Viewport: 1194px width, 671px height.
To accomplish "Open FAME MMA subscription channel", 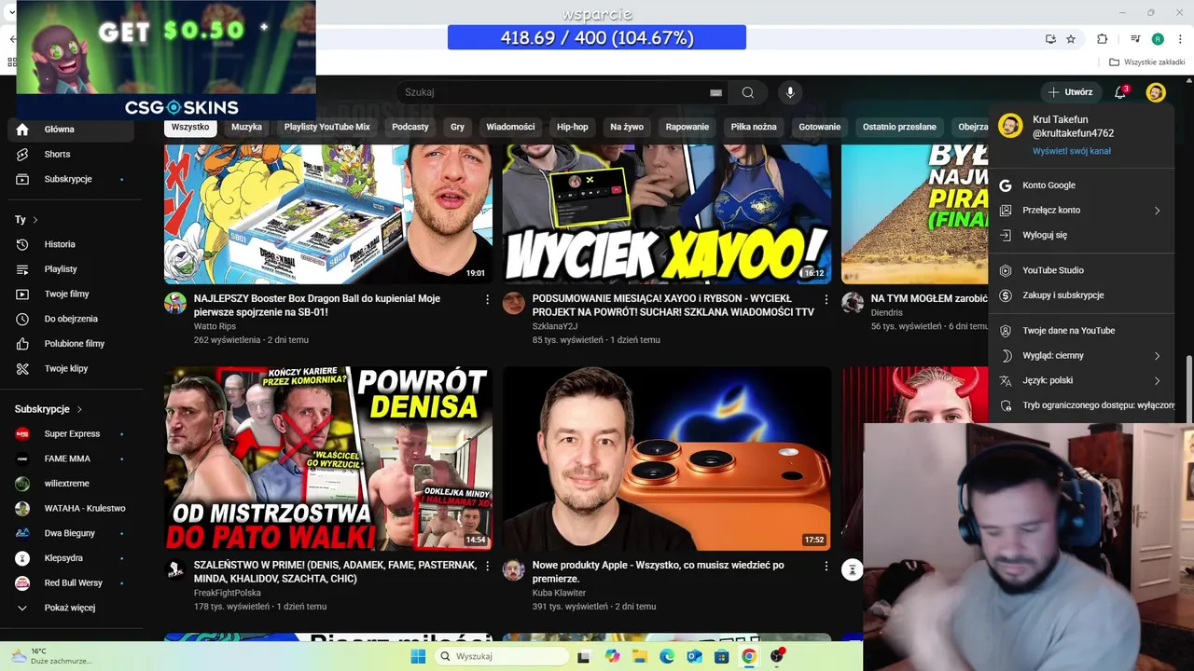I will [x=71, y=459].
